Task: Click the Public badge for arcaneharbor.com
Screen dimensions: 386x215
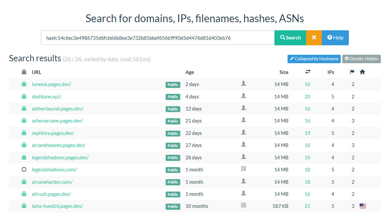Action: point(173,182)
